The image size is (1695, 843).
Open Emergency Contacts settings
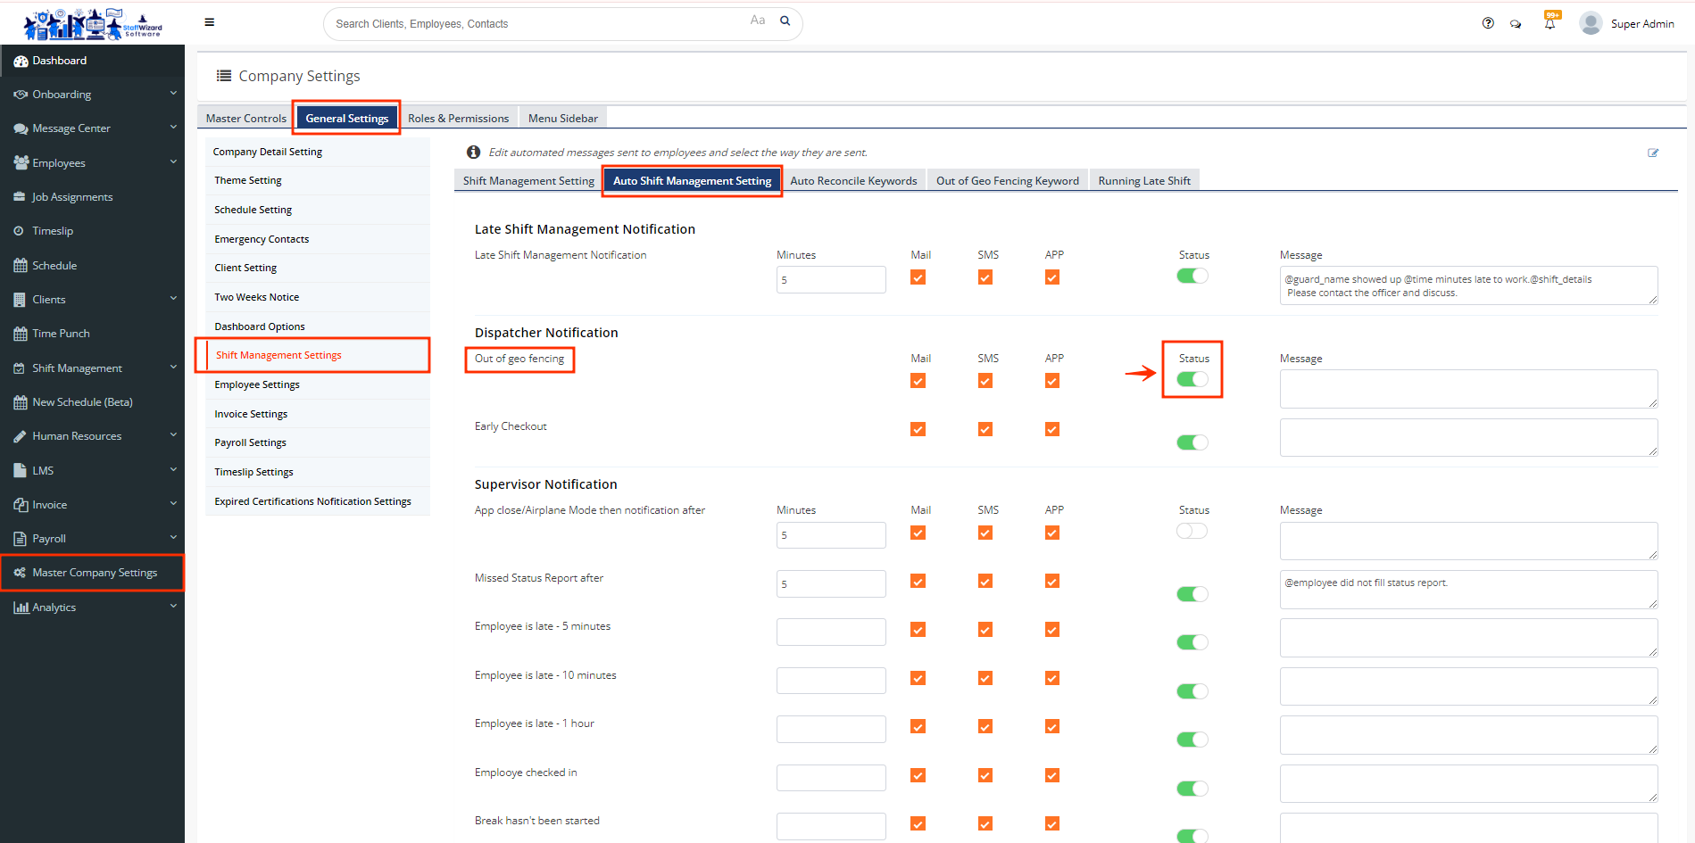[318, 239]
